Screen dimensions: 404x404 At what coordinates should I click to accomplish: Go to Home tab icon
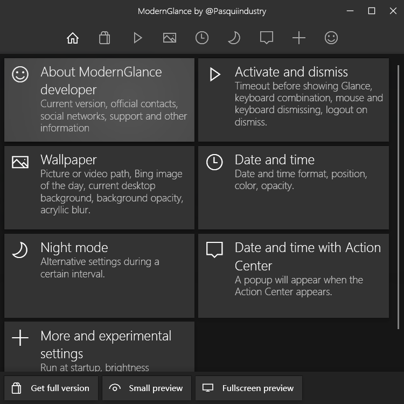(x=73, y=38)
